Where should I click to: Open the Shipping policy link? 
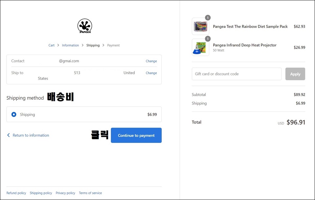pyautogui.click(x=41, y=193)
